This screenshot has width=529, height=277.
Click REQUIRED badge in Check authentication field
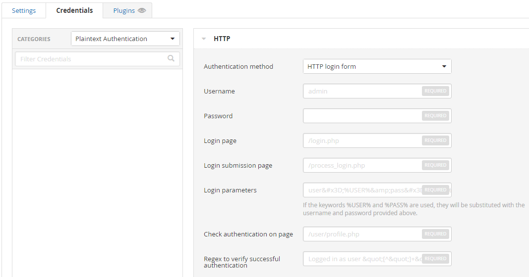click(x=435, y=234)
